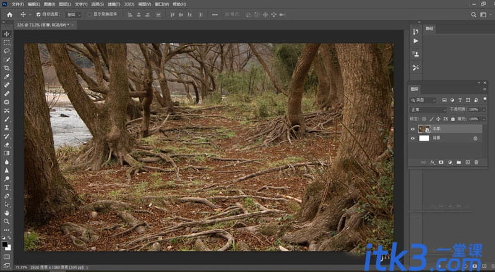Swap foreground and background colors

(x=9, y=237)
